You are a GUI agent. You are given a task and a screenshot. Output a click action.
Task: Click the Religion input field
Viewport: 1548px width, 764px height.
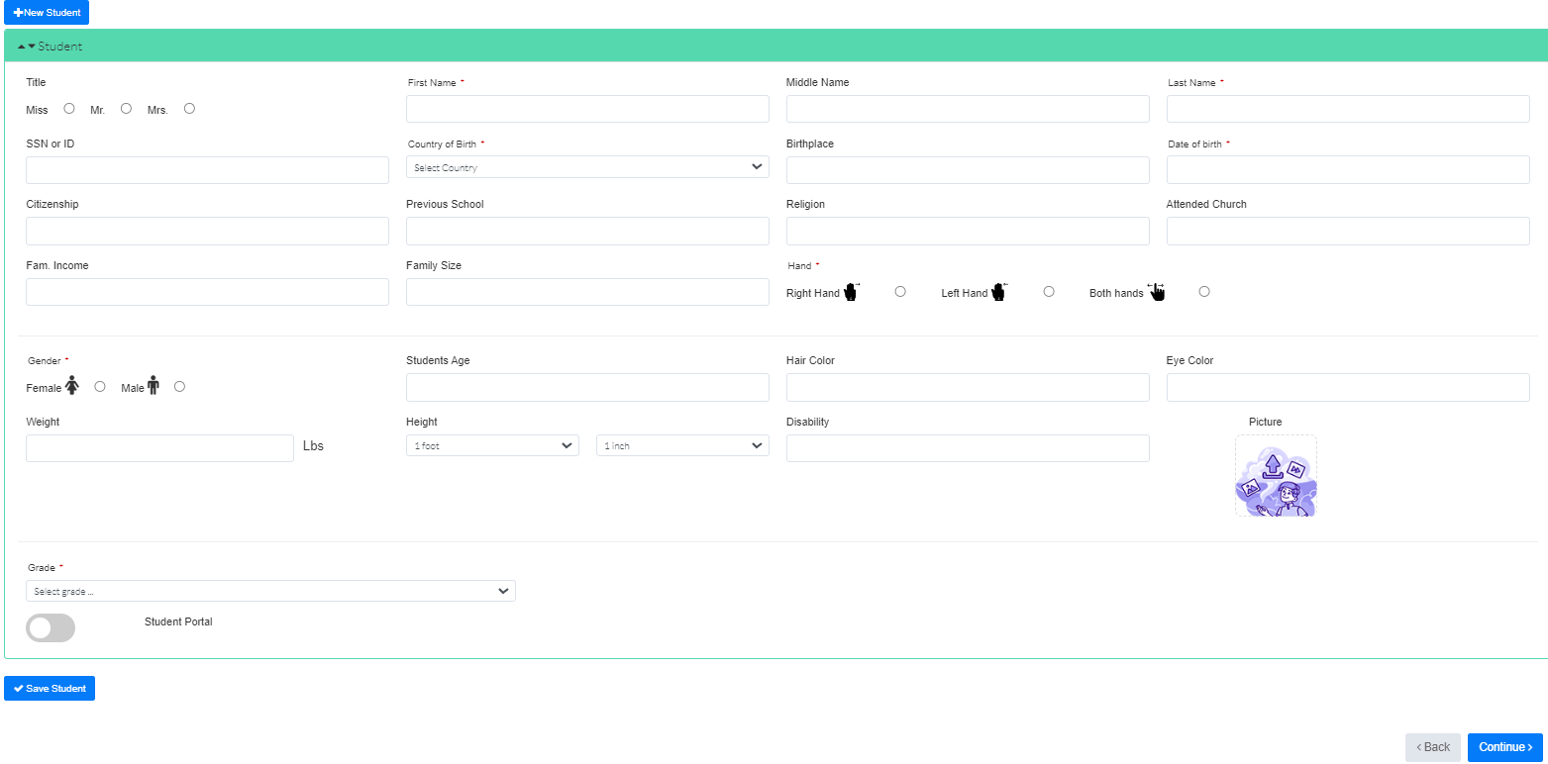pos(968,232)
